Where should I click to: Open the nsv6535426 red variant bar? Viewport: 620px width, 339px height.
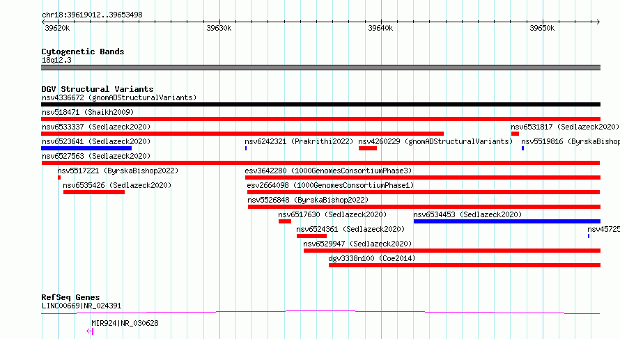pos(94,192)
